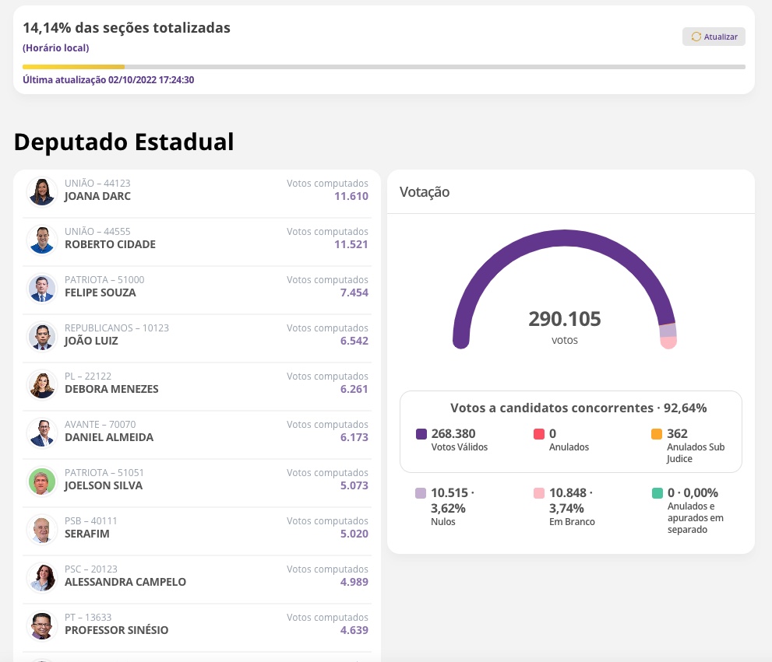Click the green Anulados e apurados swatch
The image size is (772, 662).
coord(657,493)
